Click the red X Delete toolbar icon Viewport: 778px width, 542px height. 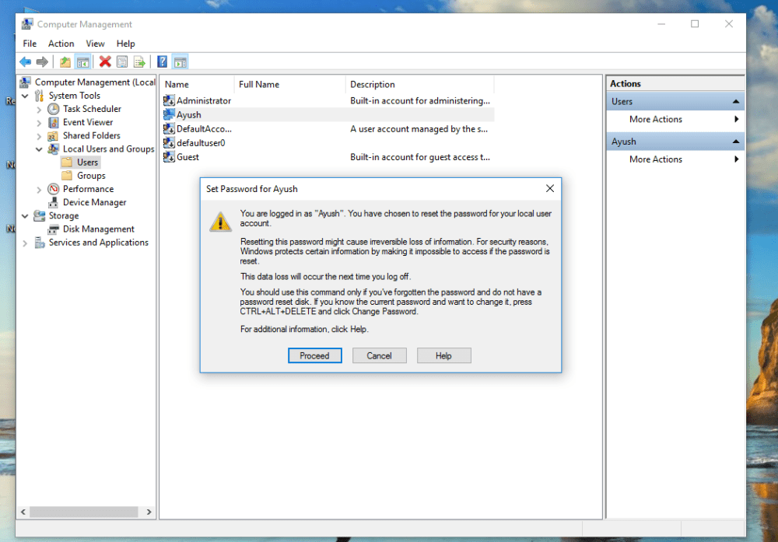tap(105, 62)
